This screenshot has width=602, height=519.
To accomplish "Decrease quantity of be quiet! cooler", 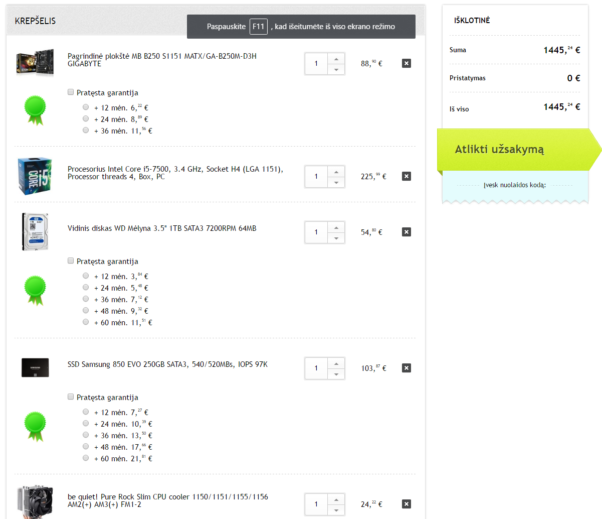I will 336,510.
